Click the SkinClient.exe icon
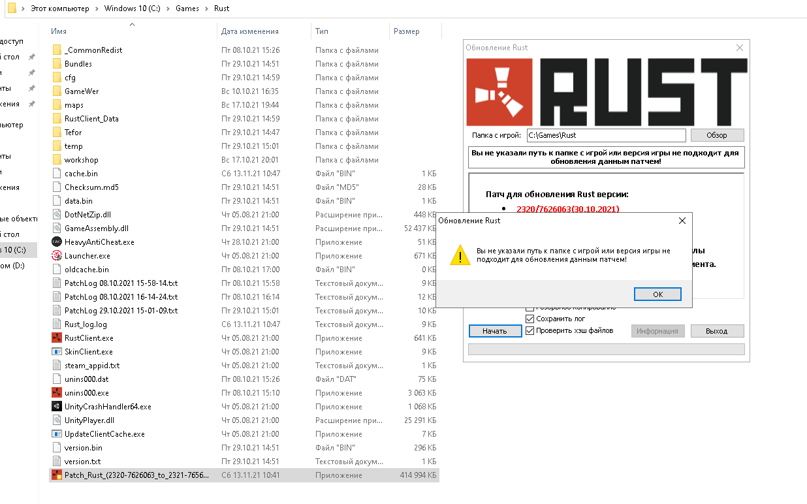The width and height of the screenshot is (807, 504). click(56, 352)
